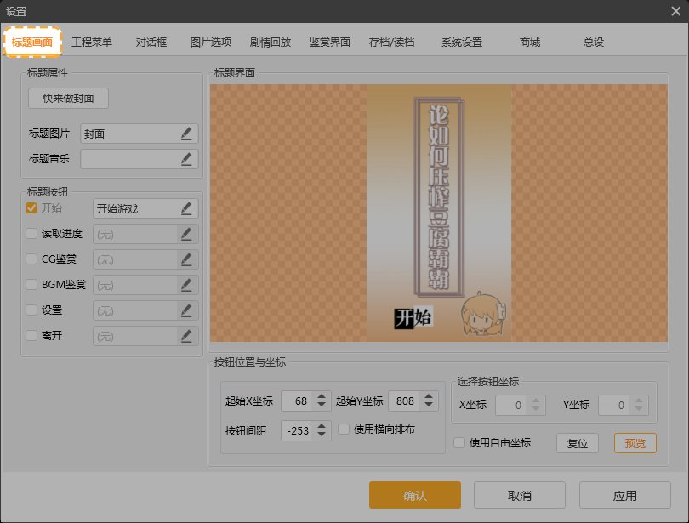Click the pencil icon in CG鉴赏 row
The image size is (689, 523).
click(x=186, y=259)
